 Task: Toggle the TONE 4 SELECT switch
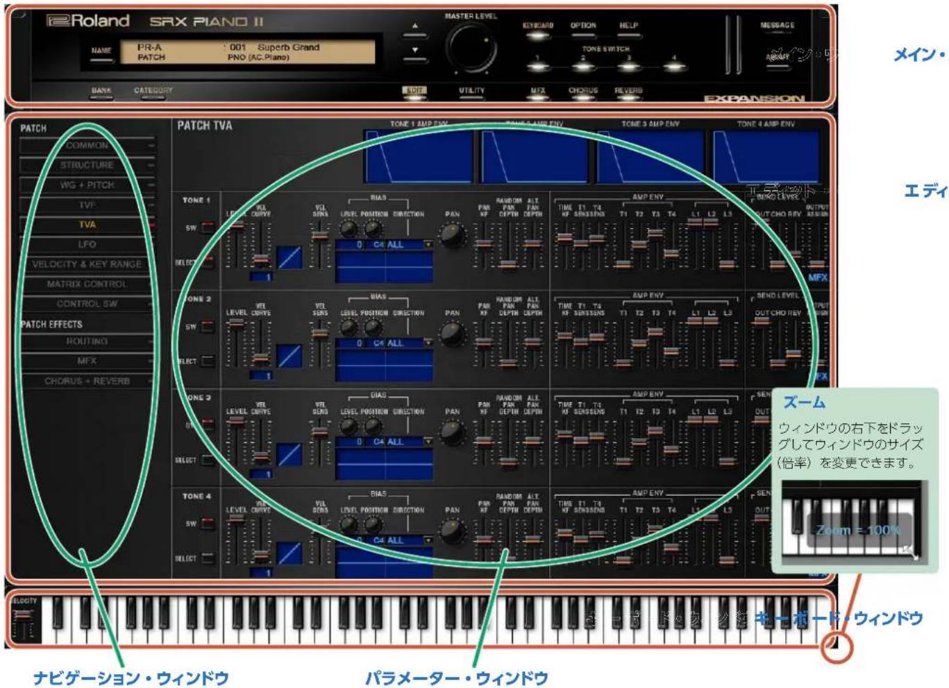[207, 558]
